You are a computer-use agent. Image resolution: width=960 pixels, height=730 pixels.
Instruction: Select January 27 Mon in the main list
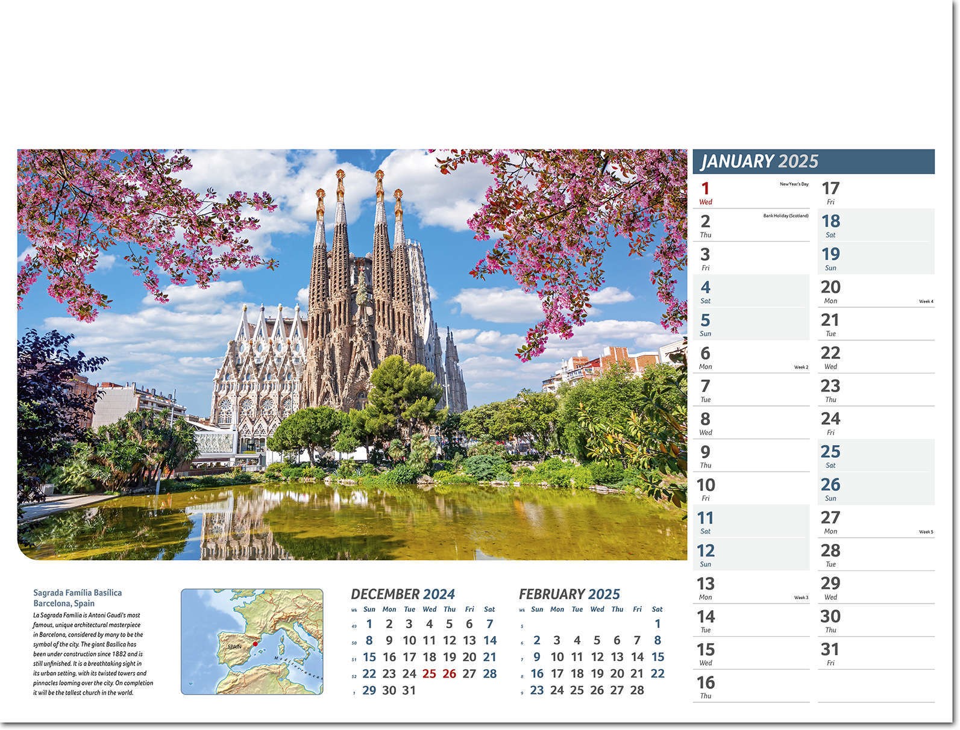876,522
